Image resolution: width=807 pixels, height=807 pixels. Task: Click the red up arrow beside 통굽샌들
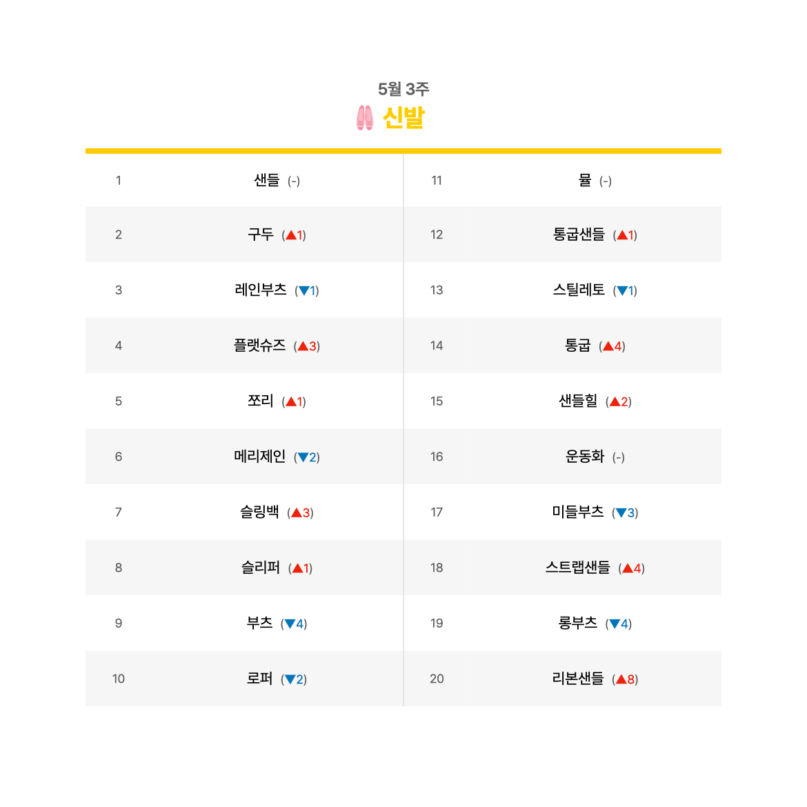click(x=621, y=235)
